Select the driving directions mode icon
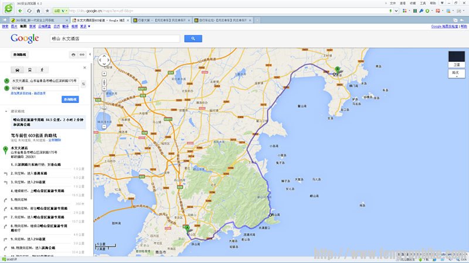 pos(16,69)
